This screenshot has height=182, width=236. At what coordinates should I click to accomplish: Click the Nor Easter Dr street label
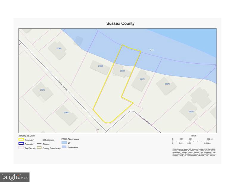[148, 122]
